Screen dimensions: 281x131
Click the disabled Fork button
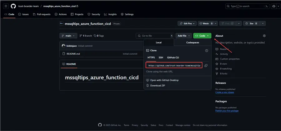tap(228, 24)
